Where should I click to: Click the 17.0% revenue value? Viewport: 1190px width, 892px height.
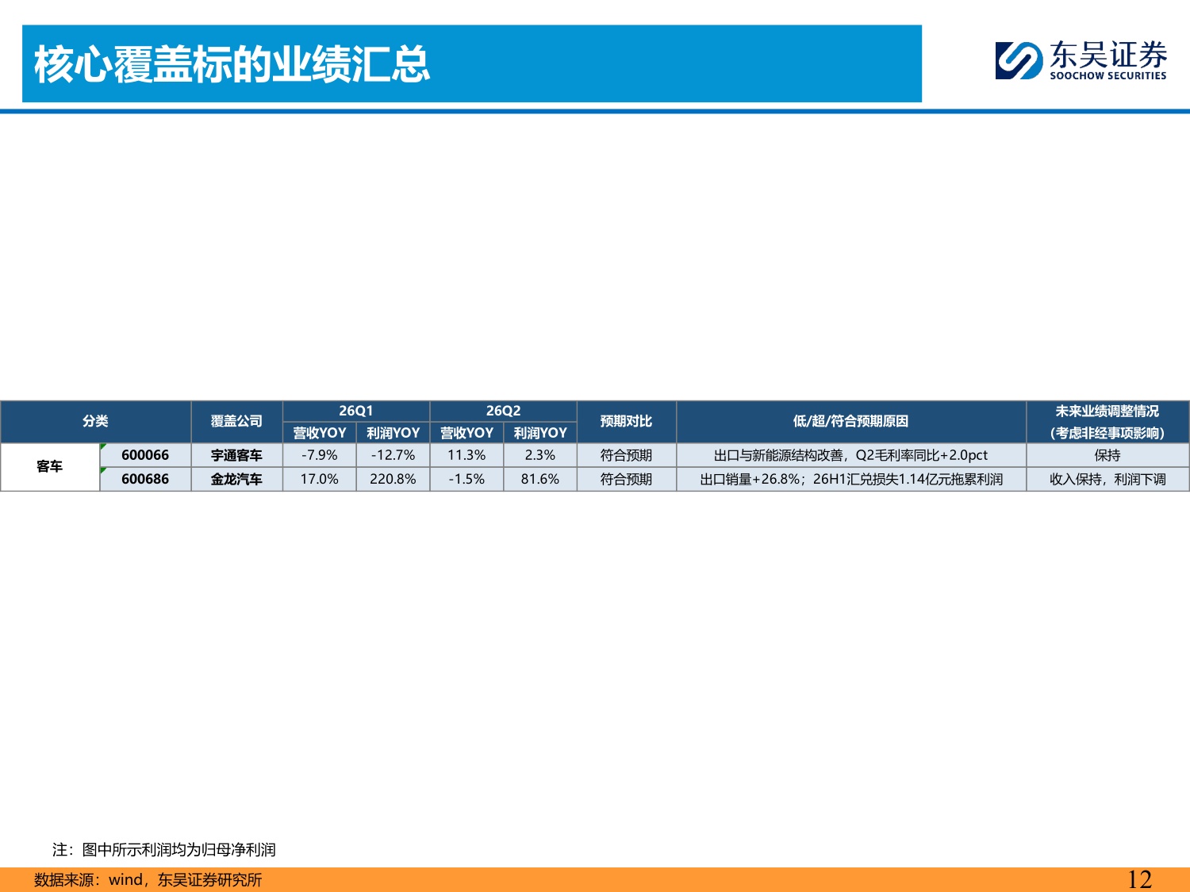tap(320, 479)
